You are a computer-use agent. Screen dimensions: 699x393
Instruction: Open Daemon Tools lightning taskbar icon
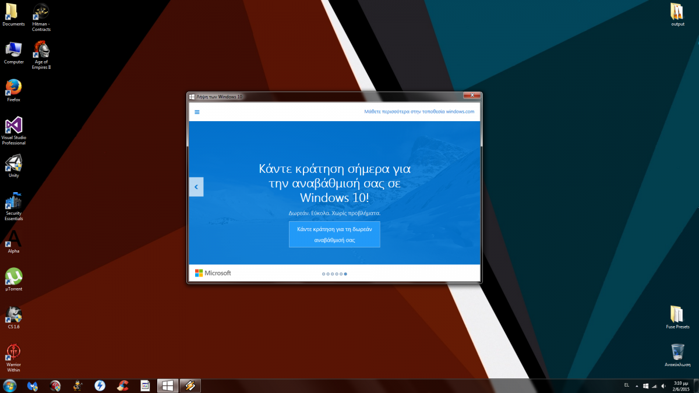point(100,385)
